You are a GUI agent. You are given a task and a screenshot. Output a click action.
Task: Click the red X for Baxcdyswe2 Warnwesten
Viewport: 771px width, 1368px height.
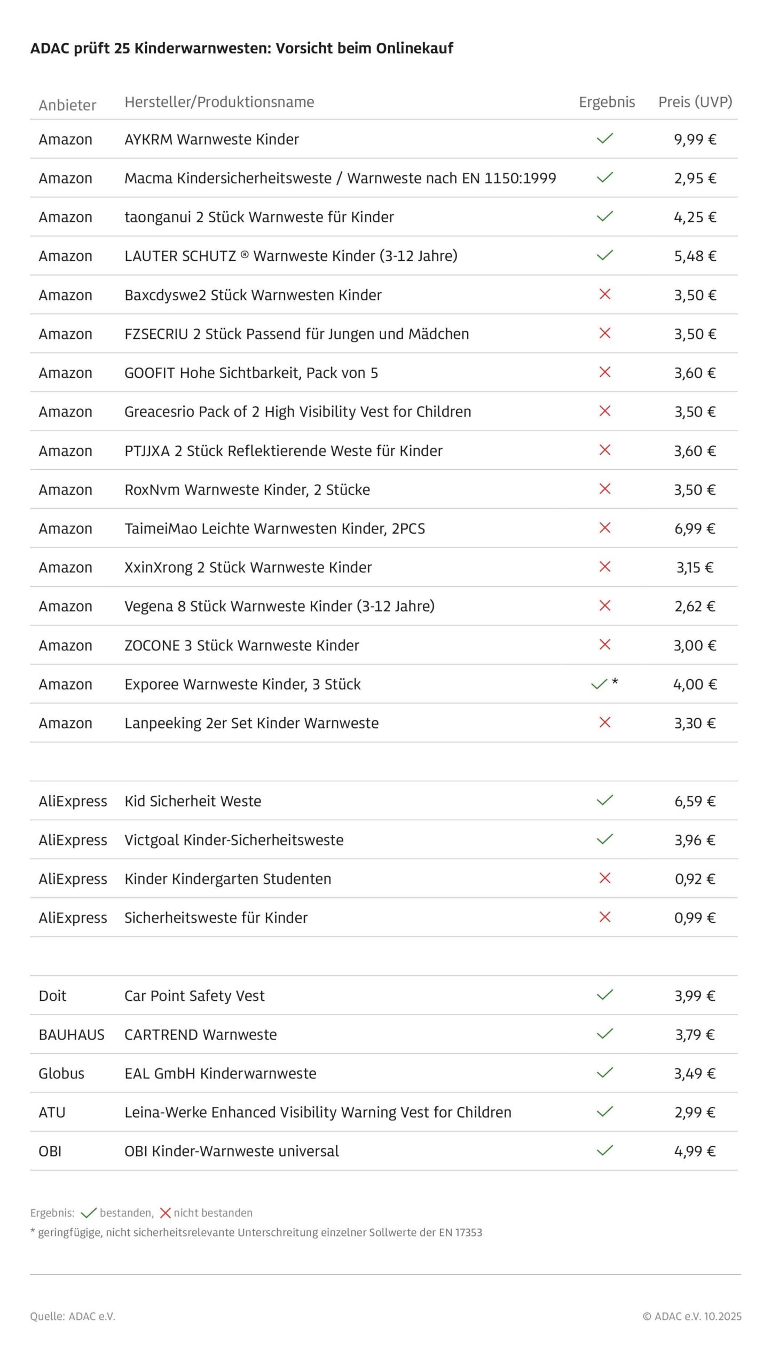point(604,294)
